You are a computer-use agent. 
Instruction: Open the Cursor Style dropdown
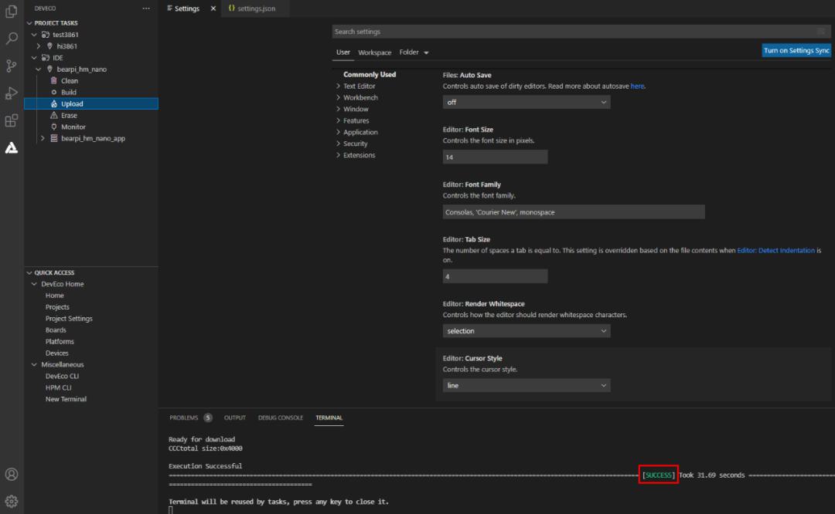tap(527, 385)
